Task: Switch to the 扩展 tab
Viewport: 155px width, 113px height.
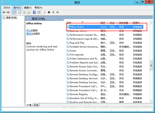Action: (x=29, y=105)
